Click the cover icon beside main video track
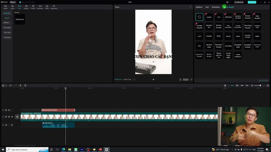 [17, 117]
